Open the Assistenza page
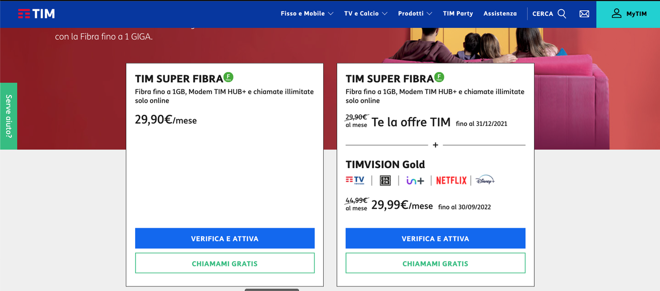The image size is (660, 291). click(500, 14)
